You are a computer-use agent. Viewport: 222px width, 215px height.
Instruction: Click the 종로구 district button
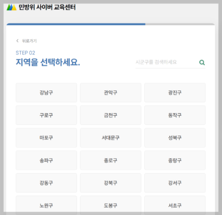point(111,160)
